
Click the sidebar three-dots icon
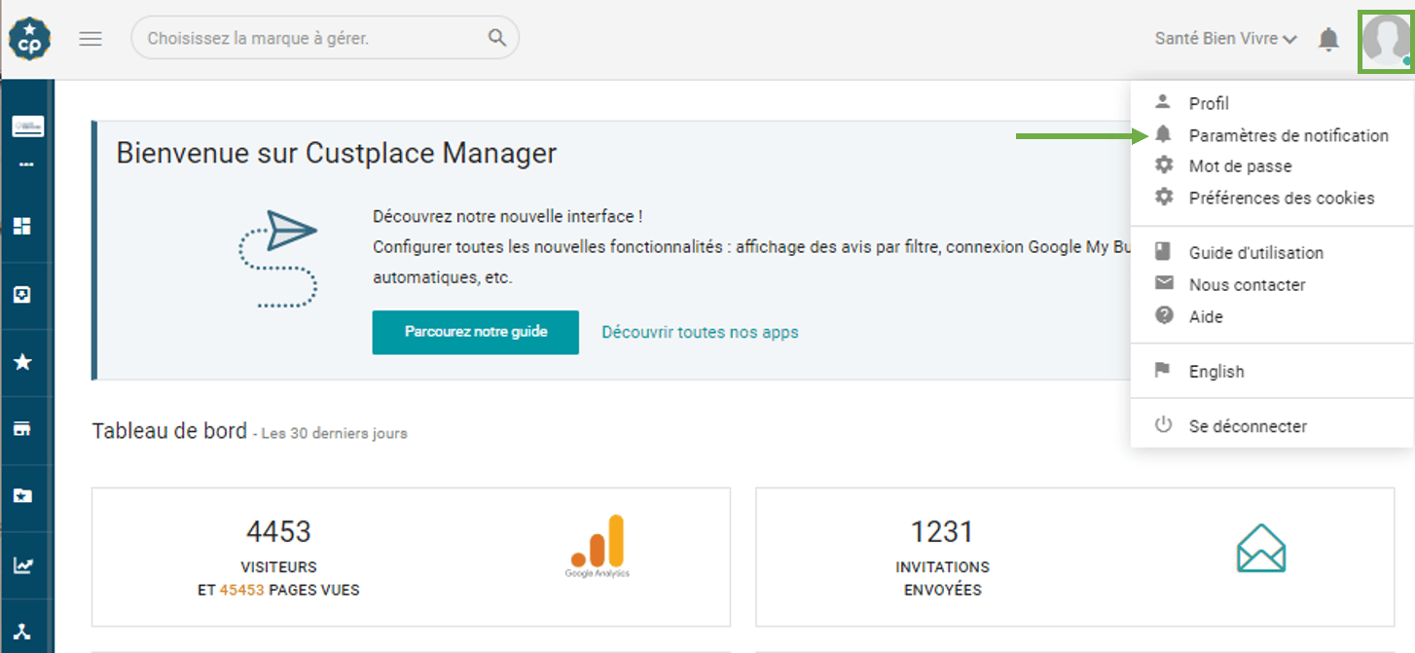tap(26, 164)
